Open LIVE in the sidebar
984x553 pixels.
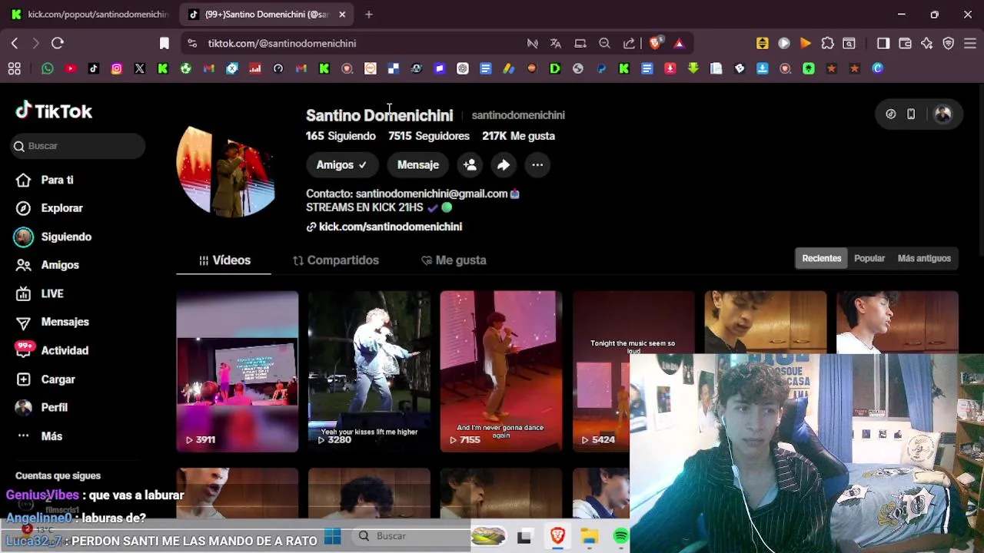point(41,293)
